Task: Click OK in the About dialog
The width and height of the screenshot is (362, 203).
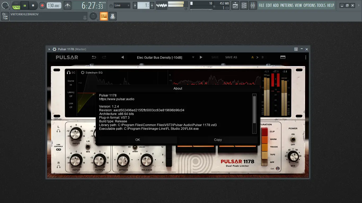Action: pyautogui.click(x=138, y=140)
